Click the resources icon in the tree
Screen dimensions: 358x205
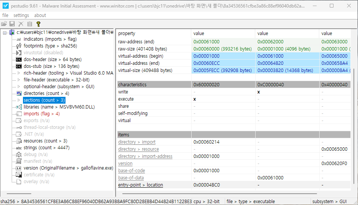pyautogui.click(x=18, y=141)
